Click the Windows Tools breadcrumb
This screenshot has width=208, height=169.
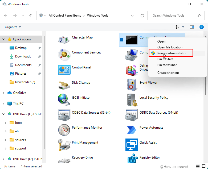pyautogui.click(x=97, y=16)
